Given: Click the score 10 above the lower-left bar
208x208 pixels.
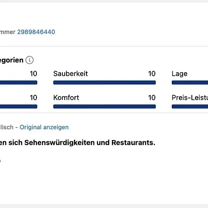Looking at the screenshot, I should coord(33,98).
